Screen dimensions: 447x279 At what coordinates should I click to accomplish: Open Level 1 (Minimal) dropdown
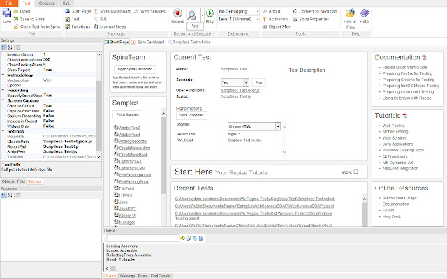pos(258,19)
